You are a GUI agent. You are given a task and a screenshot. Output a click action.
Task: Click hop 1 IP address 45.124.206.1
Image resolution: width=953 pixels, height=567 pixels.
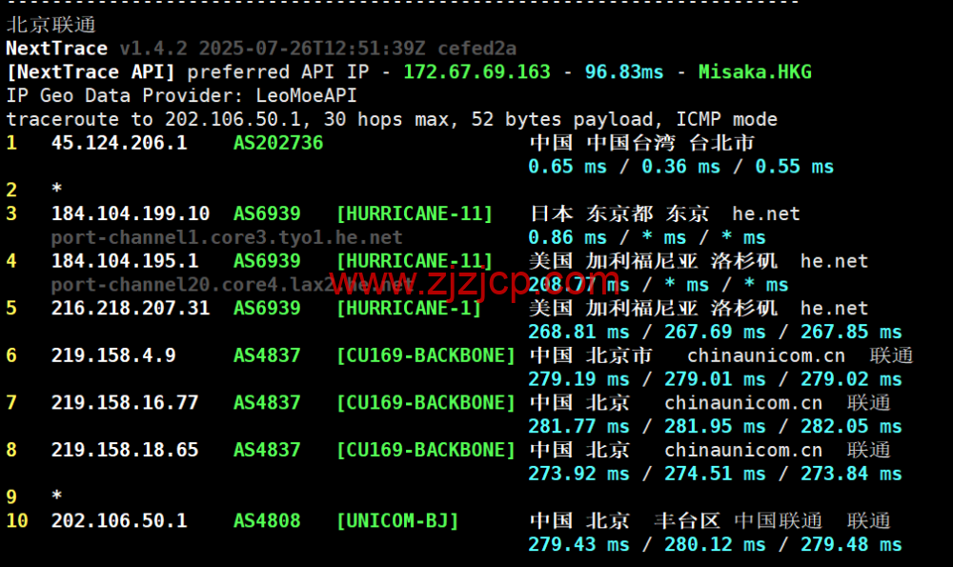tap(119, 143)
